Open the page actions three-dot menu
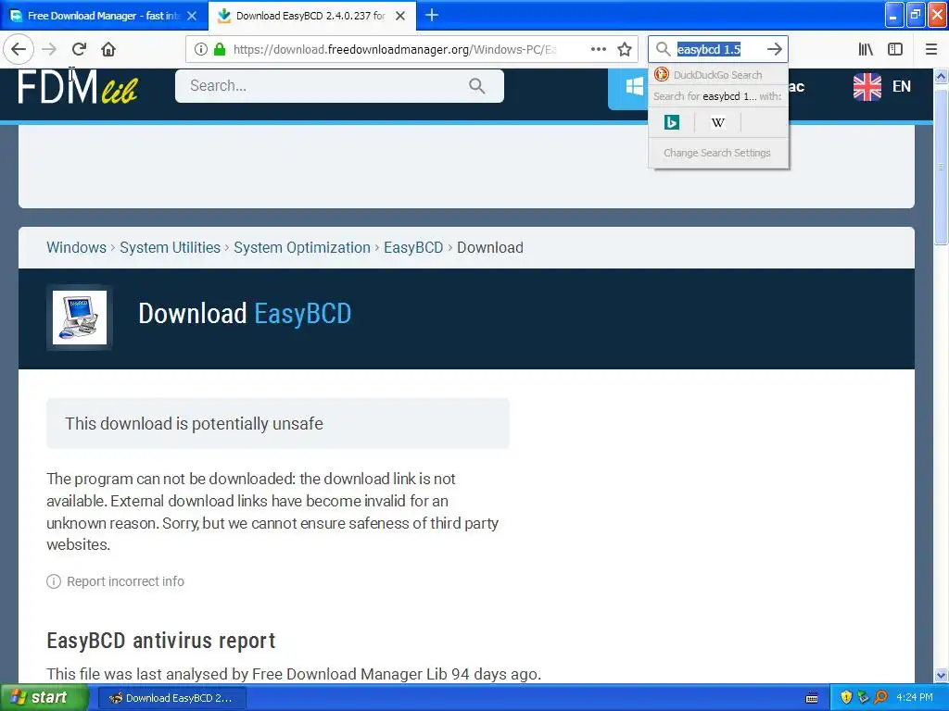Image resolution: width=949 pixels, height=711 pixels. [x=598, y=49]
